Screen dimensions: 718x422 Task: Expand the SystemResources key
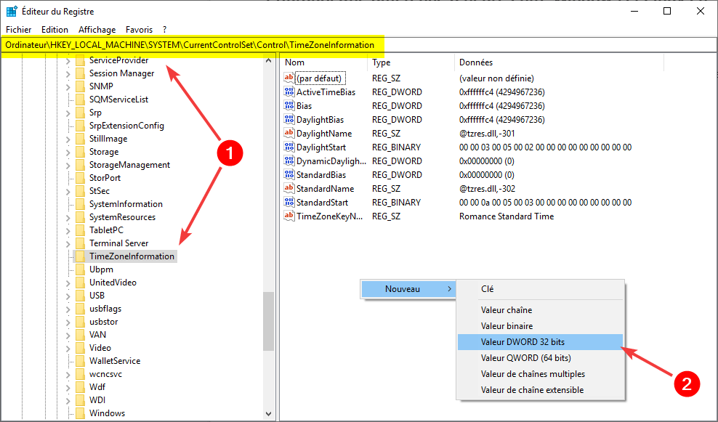pyautogui.click(x=68, y=217)
